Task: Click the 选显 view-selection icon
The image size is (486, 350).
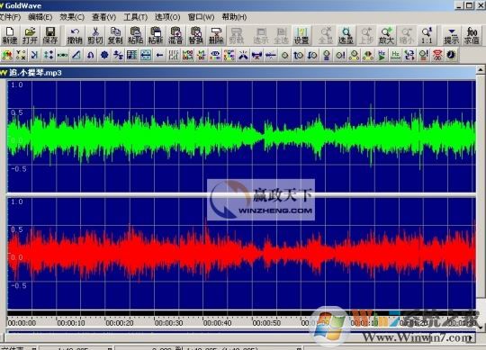Action: [x=346, y=36]
